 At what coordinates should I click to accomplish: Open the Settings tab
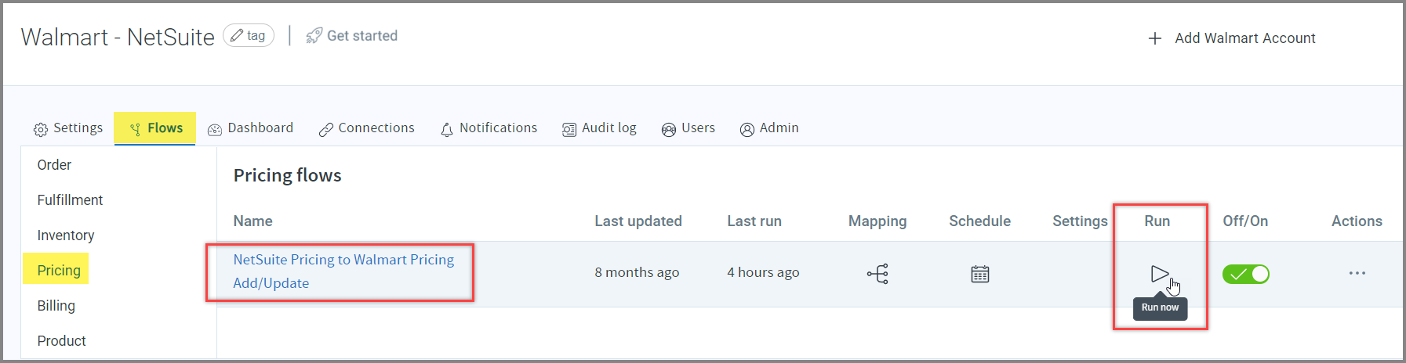click(68, 128)
